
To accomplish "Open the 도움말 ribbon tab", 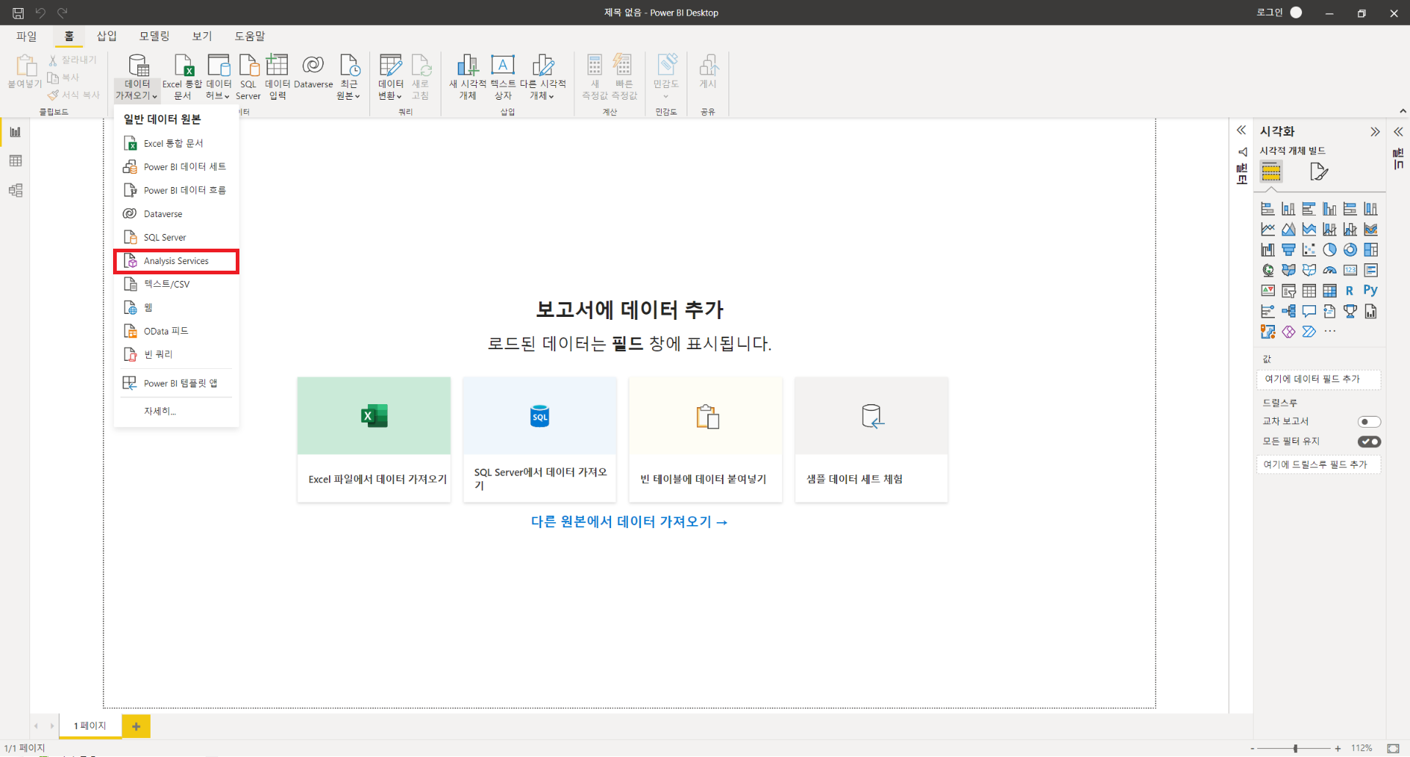I will tap(250, 36).
